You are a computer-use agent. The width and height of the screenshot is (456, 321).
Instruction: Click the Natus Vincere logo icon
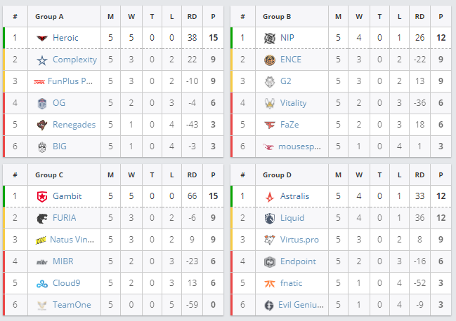tap(42, 240)
